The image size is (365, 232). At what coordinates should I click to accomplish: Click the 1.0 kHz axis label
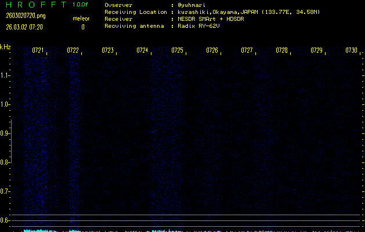tap(5, 104)
